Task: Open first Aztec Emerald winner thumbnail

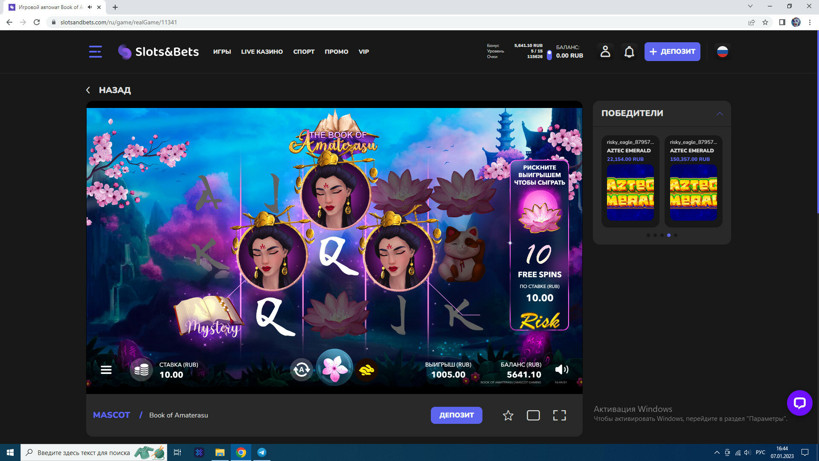Action: pos(630,193)
